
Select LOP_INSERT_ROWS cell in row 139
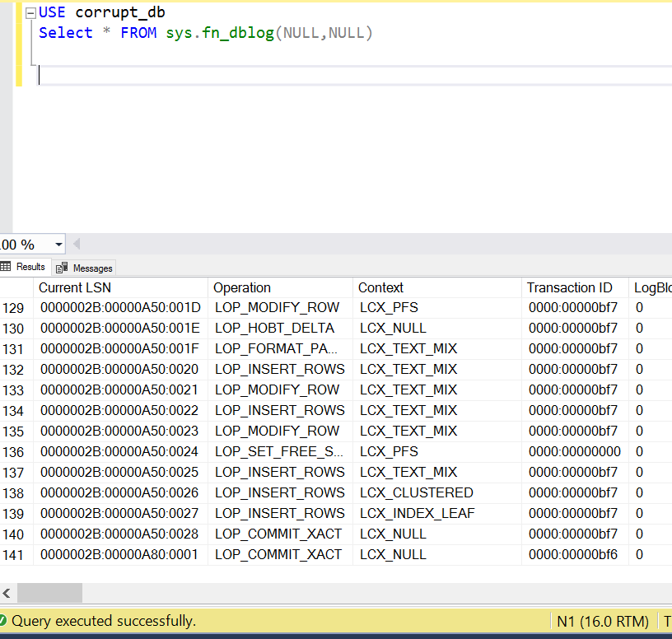point(280,514)
